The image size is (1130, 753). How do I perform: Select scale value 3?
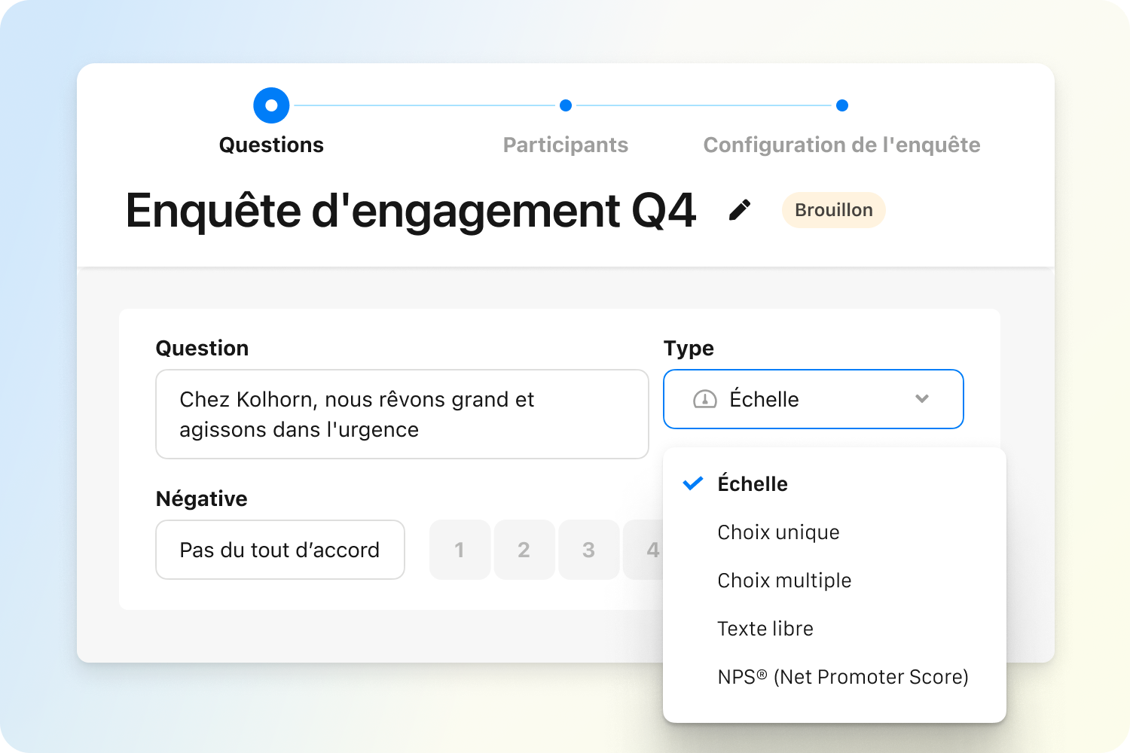[589, 550]
